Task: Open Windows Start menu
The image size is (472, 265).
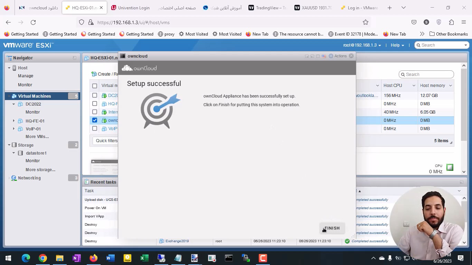Action: [8, 258]
